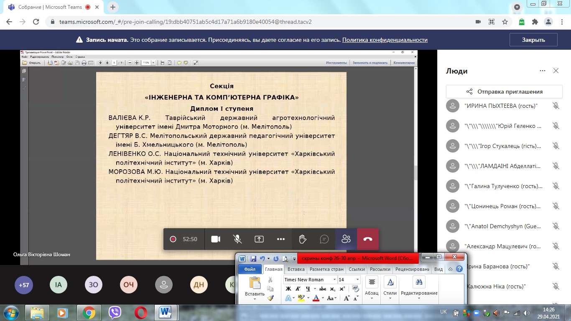The image size is (571, 321).
Task: Unmute the microphone in call toolbar
Action: (x=237, y=239)
